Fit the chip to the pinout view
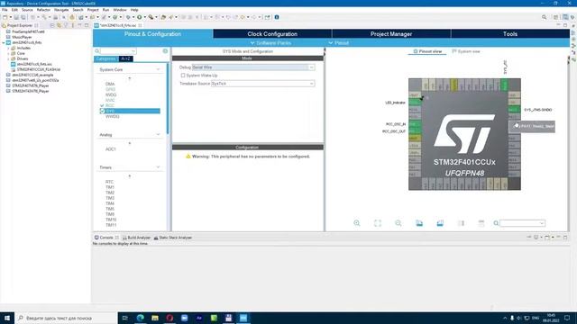This screenshot has width=577, height=324. coord(378,223)
